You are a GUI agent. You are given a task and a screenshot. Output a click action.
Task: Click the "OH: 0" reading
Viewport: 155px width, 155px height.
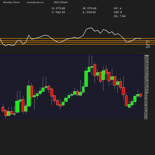118,12
